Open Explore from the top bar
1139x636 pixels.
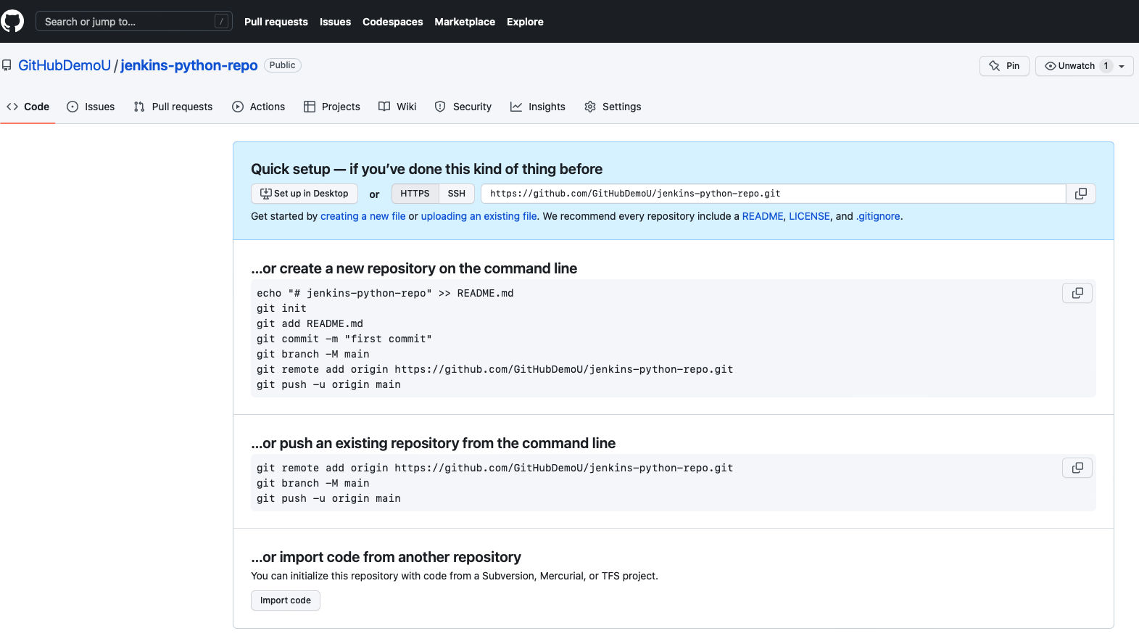(x=525, y=22)
